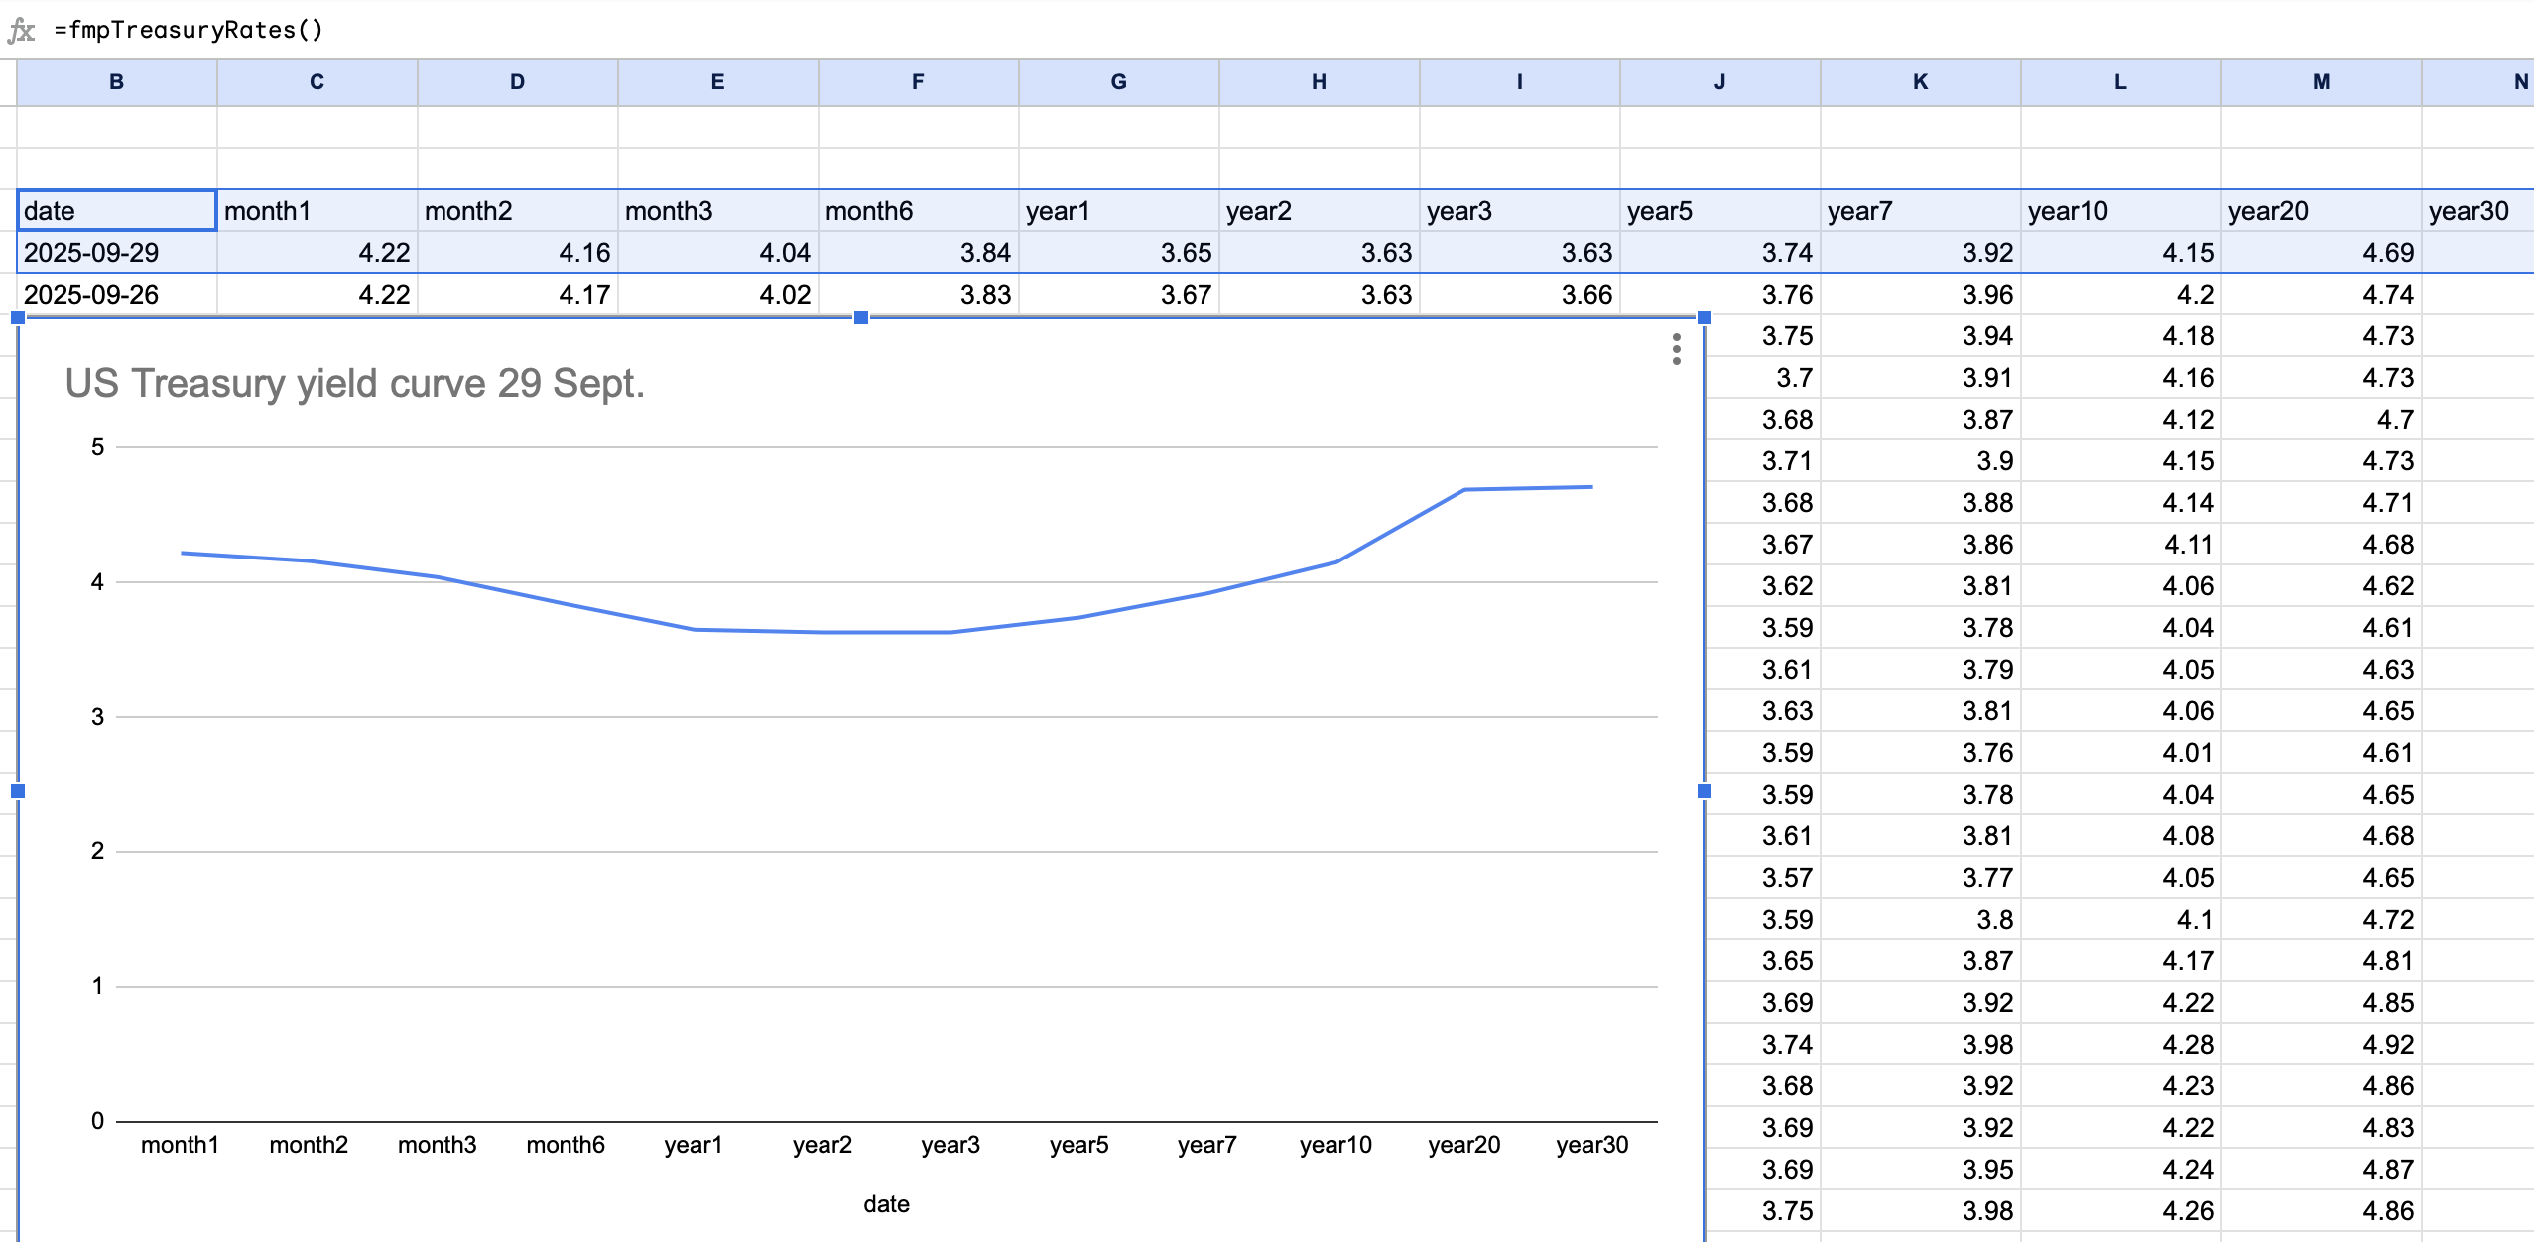The width and height of the screenshot is (2534, 1242).
Task: Open the chart's three-dot options menu
Action: click(x=1676, y=349)
